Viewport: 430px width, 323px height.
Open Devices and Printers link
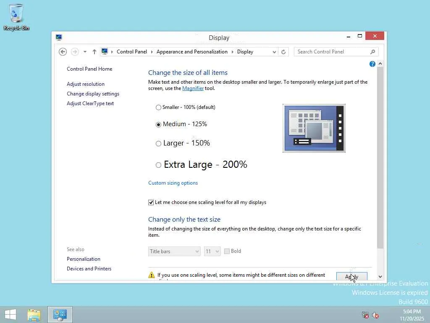click(89, 269)
